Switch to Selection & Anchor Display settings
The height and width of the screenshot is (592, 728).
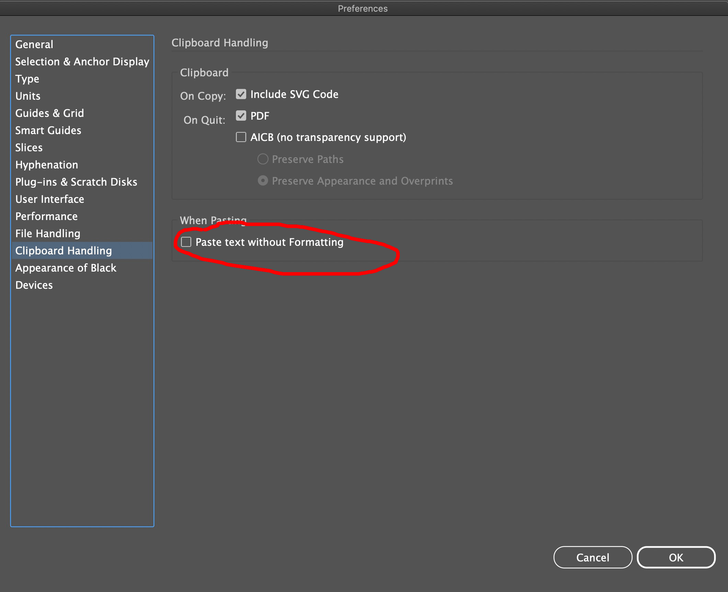pos(82,62)
